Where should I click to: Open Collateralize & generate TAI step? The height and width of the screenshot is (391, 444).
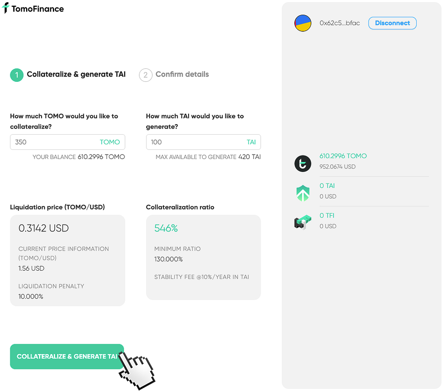click(76, 74)
